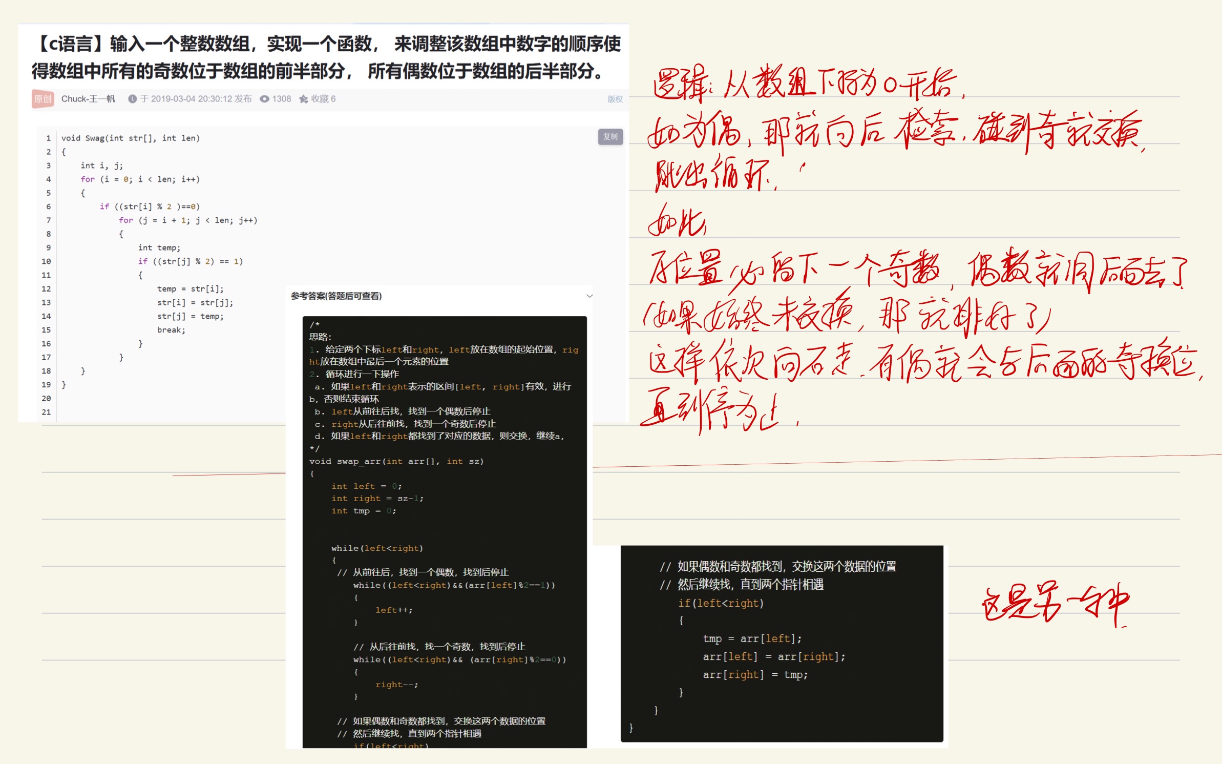Screen dimensions: 1222x764
Task: Click the 参考答案(答题后可查看) header text
Action: point(336,296)
